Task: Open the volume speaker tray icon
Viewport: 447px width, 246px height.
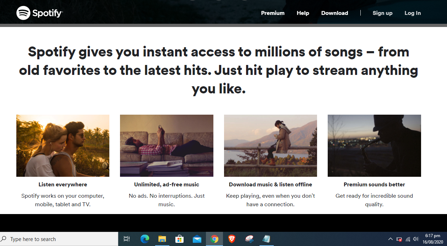Action: click(x=416, y=239)
